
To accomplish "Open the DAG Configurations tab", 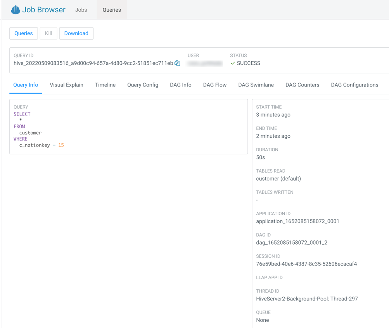I will tap(354, 85).
